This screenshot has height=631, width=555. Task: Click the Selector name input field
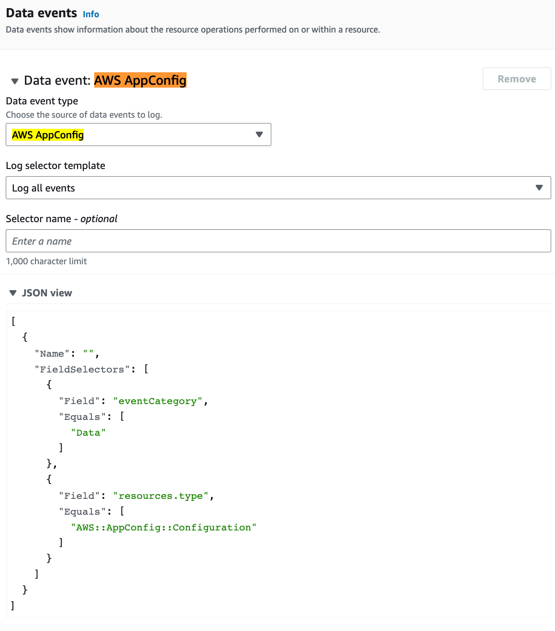278,241
